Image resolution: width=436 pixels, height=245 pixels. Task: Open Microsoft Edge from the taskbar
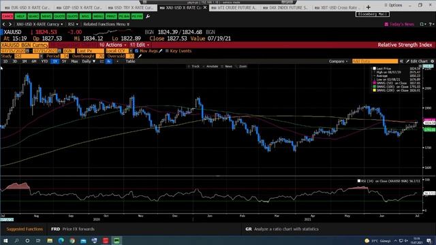coord(61,240)
